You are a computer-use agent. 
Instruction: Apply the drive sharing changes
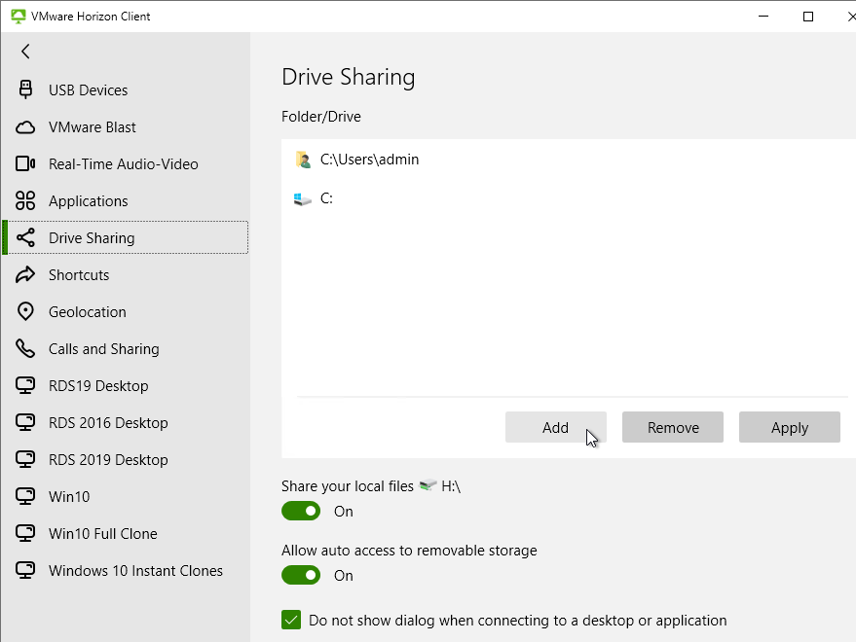pyautogui.click(x=790, y=427)
